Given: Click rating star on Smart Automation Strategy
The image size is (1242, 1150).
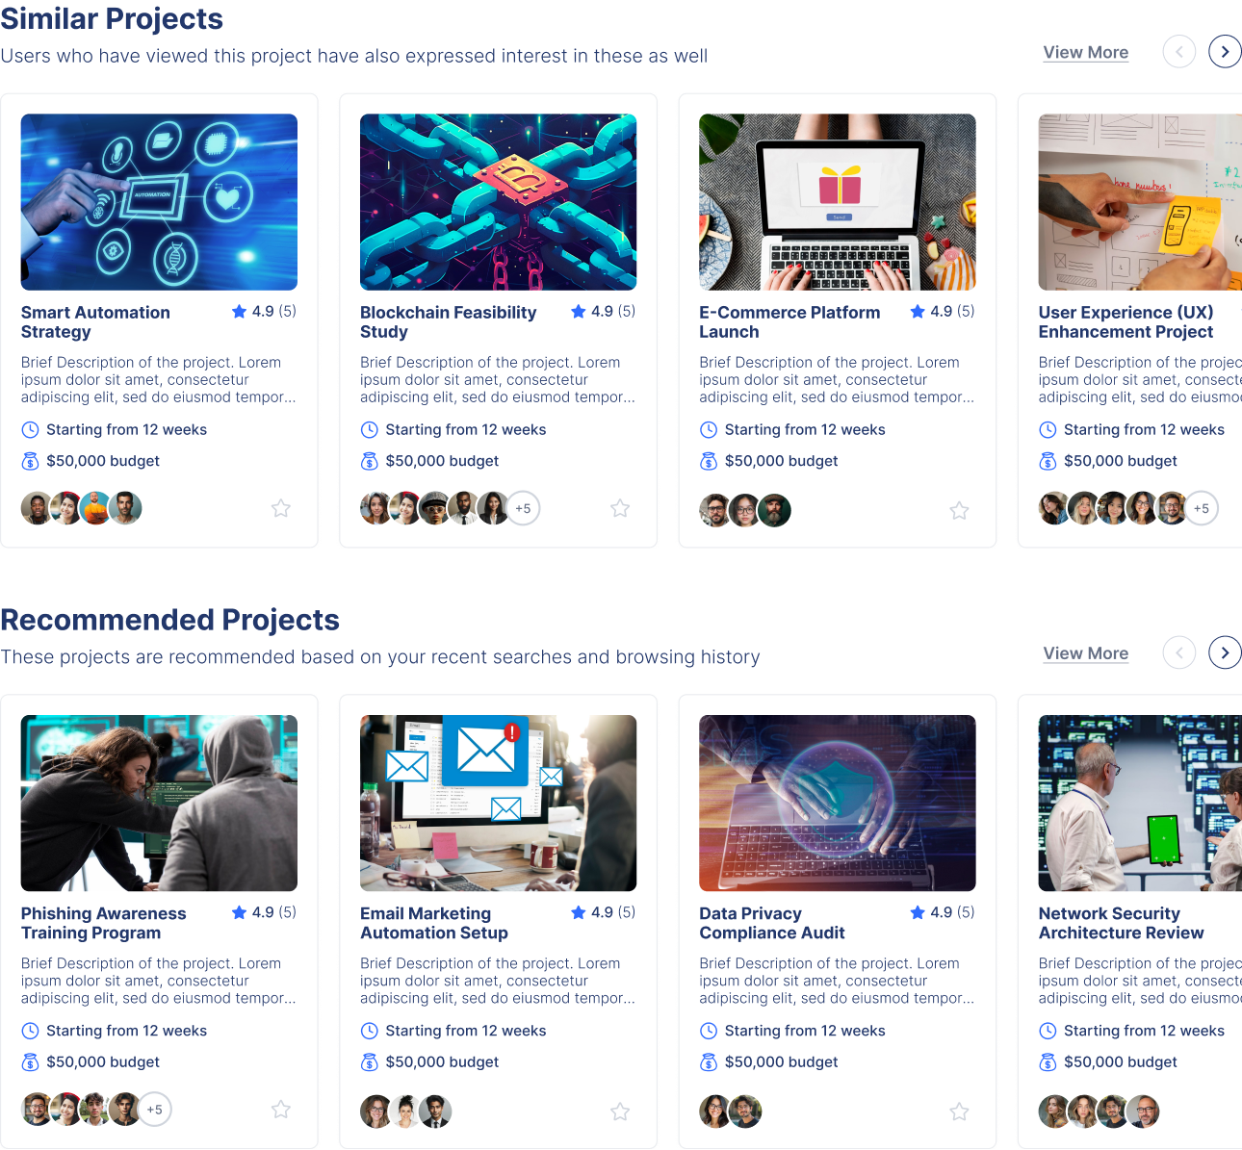Looking at the screenshot, I should [x=239, y=311].
